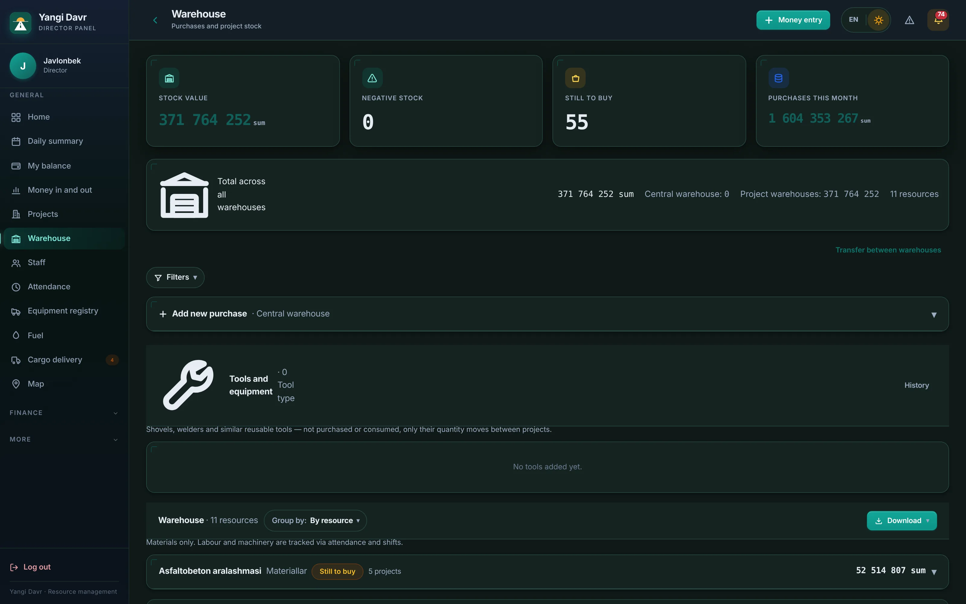The height and width of the screenshot is (604, 966).
Task: Click Log out
Action: pyautogui.click(x=30, y=567)
